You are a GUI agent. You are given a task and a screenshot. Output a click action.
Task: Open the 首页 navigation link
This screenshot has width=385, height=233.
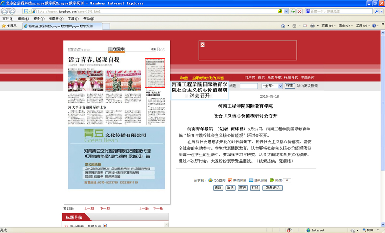[261, 78]
